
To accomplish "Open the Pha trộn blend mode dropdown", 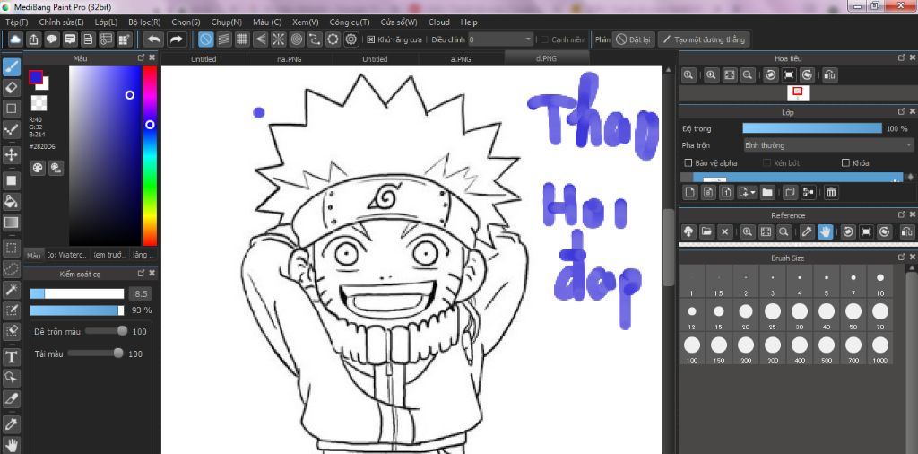I will (x=827, y=144).
